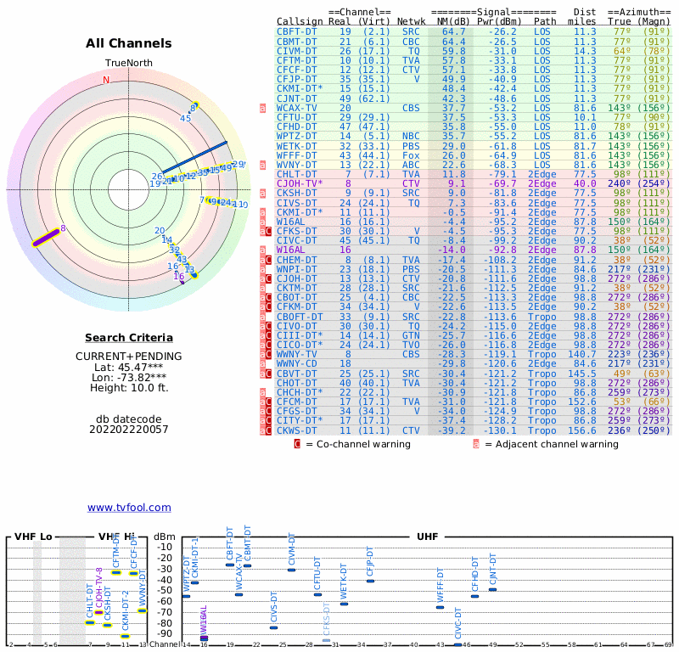Click the -26.5 Pwr(dBm) value for CBMT-DT
Image resolution: width=679 pixels, height=652 pixels.
point(502,42)
